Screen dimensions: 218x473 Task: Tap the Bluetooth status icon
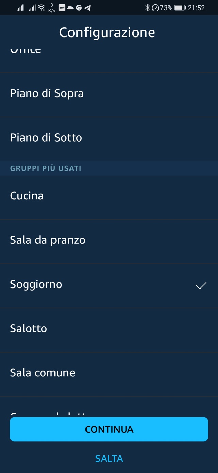pyautogui.click(x=147, y=8)
